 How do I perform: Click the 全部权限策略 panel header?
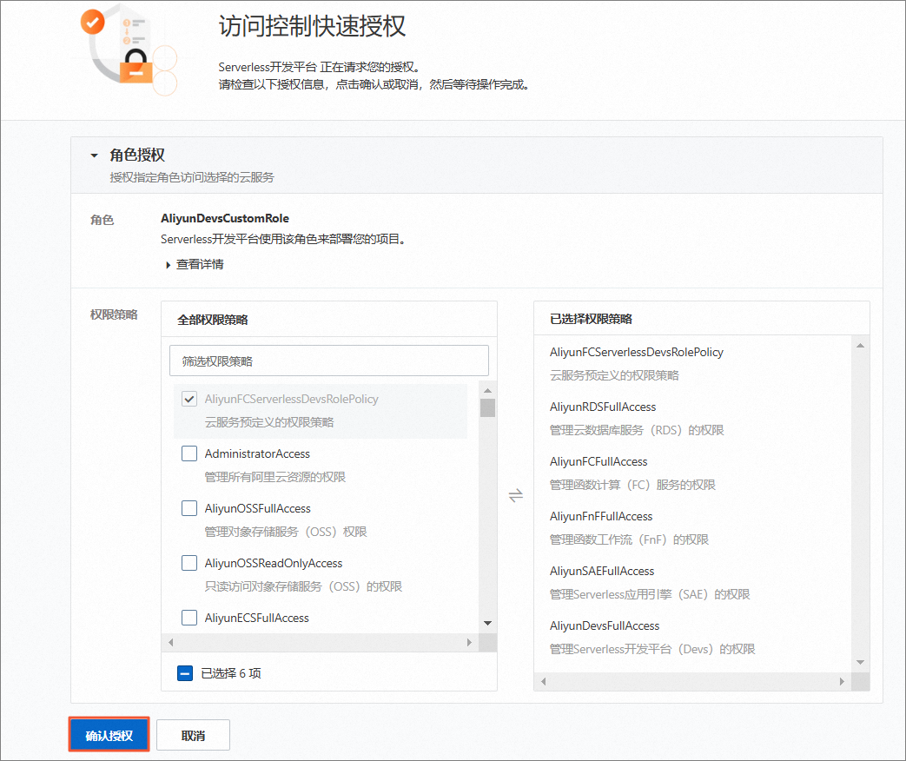click(213, 320)
